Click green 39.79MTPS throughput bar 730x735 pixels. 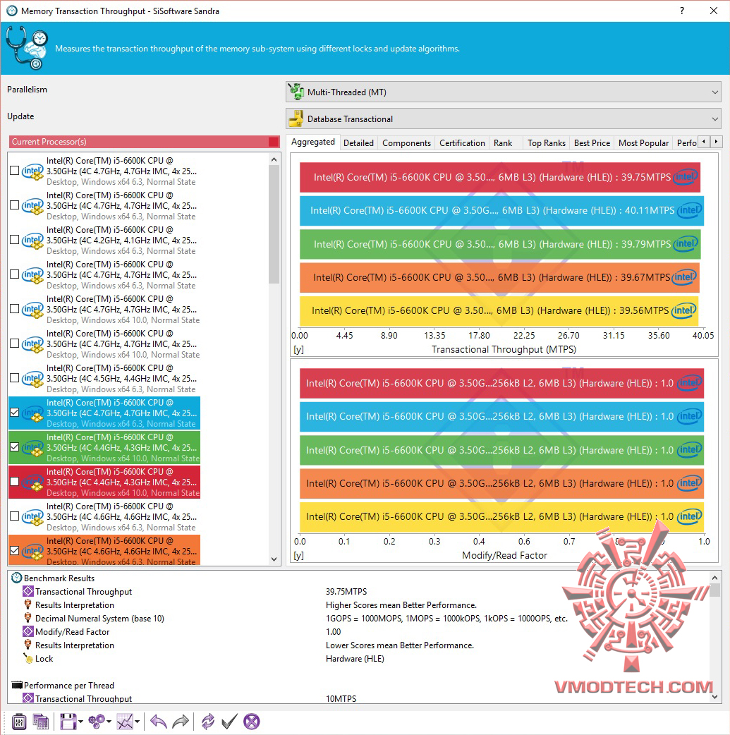(x=500, y=244)
